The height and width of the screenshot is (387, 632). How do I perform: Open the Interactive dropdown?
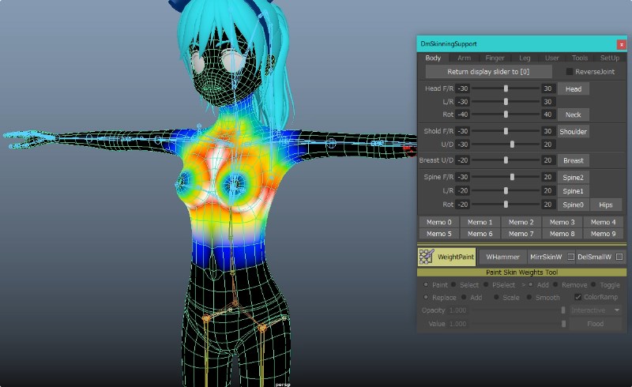point(596,310)
